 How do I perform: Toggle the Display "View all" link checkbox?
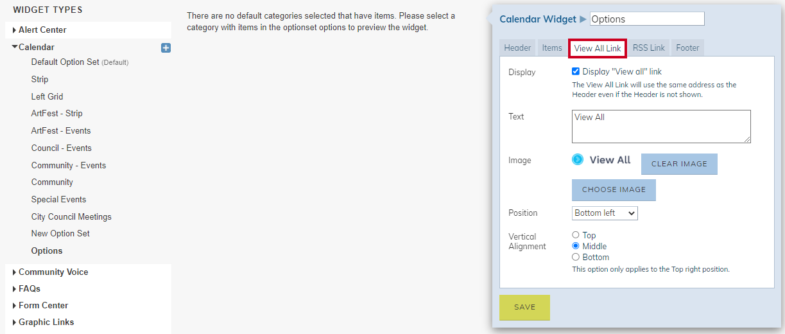pyautogui.click(x=576, y=72)
